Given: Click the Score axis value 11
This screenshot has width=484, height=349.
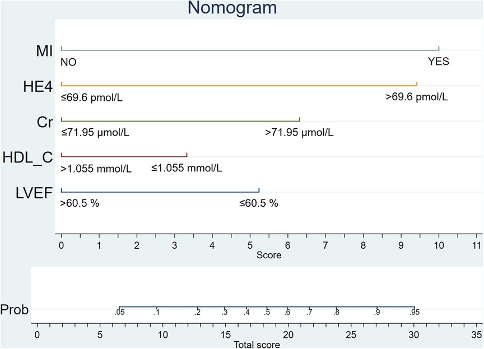Looking at the screenshot, I should coord(477,245).
